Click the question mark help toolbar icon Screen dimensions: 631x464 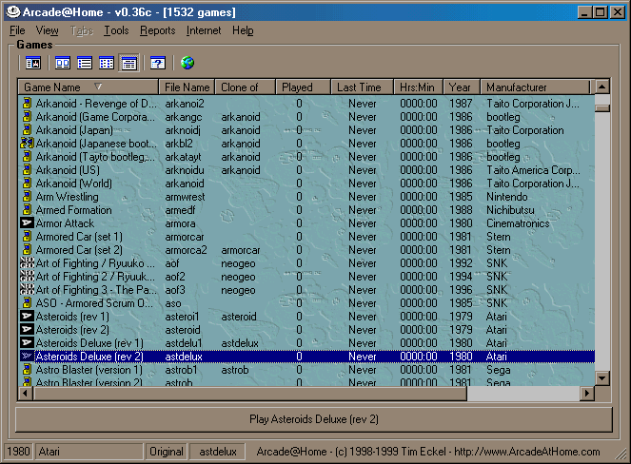tap(158, 63)
